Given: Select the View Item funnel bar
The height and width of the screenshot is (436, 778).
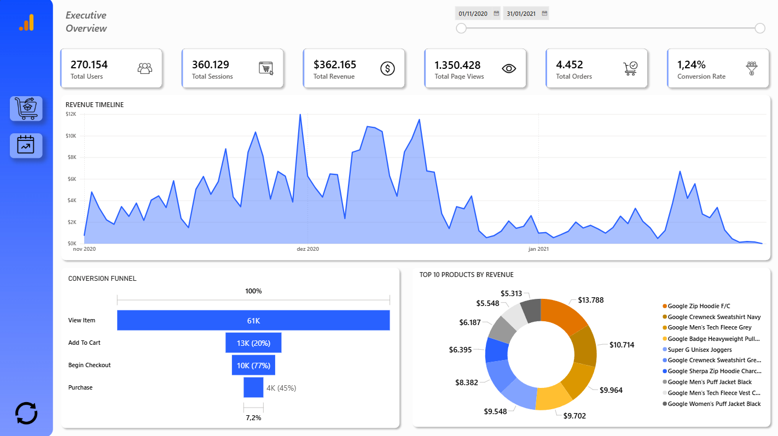Looking at the screenshot, I should 253,320.
